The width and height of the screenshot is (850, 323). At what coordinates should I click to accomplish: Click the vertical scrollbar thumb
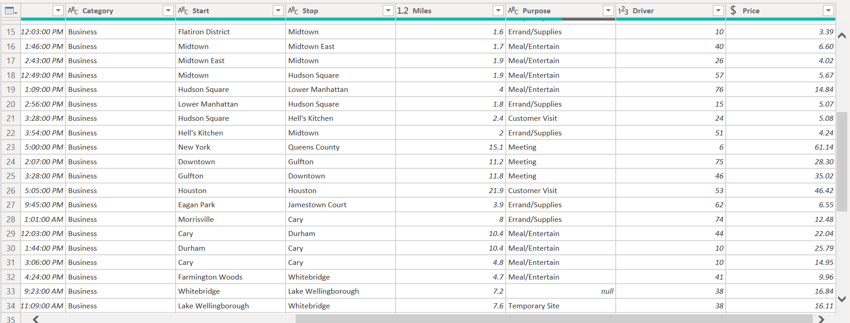pyautogui.click(x=842, y=161)
